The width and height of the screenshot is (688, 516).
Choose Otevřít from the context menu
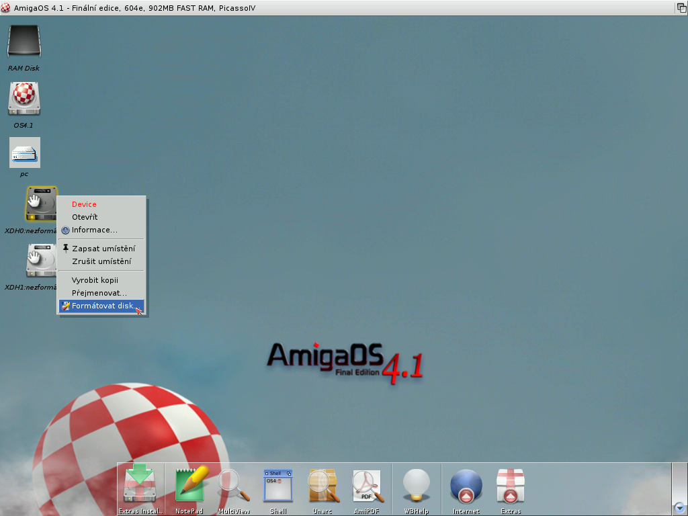(101, 217)
